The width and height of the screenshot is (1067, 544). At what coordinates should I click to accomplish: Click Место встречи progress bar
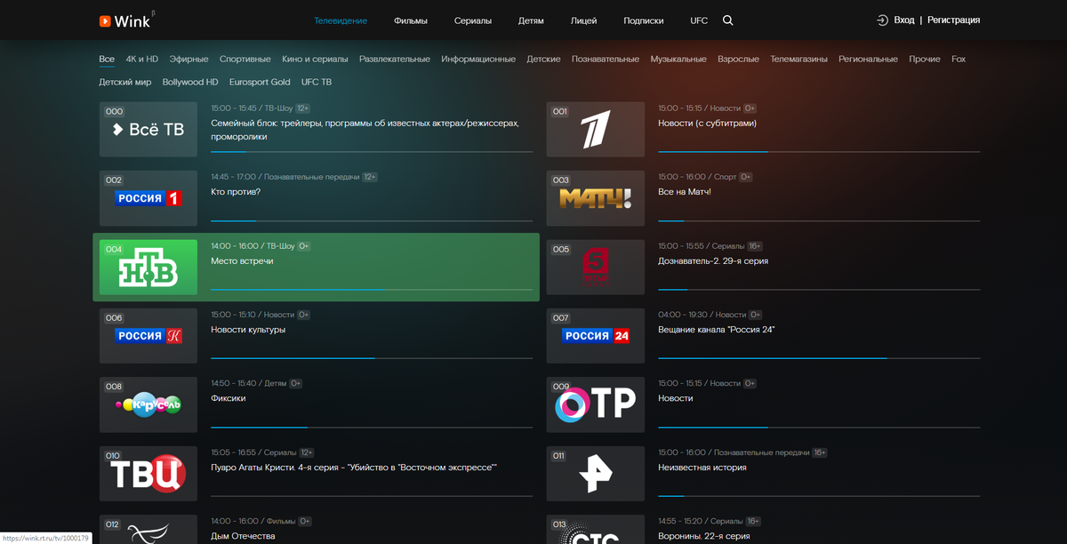[372, 290]
